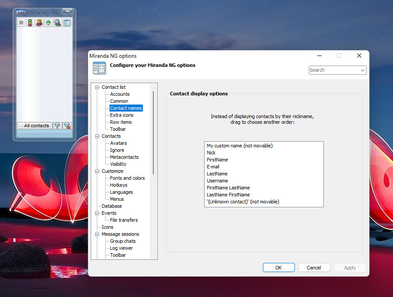Select '(Unknown contact)' (not movable) entry

[264, 202]
